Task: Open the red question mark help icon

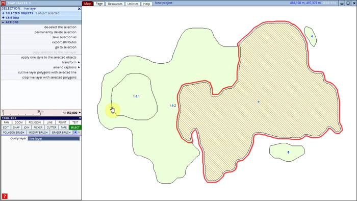Action: pyautogui.click(x=5, y=196)
